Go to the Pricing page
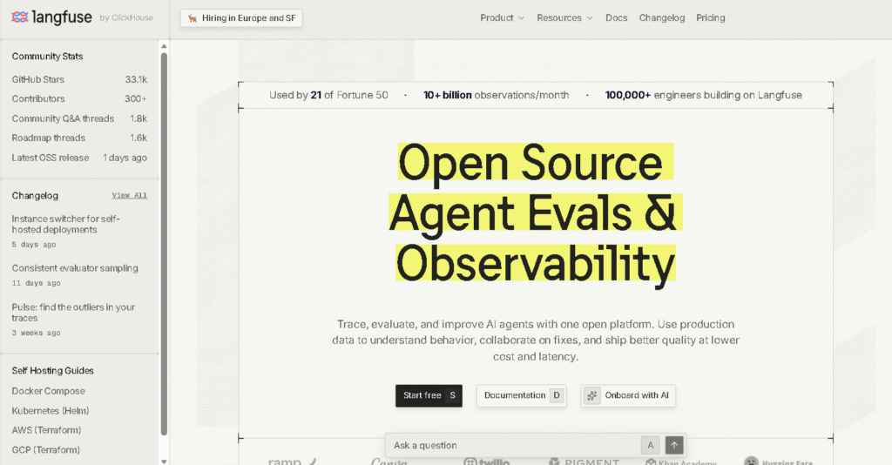This screenshot has height=465, width=892. (x=711, y=17)
